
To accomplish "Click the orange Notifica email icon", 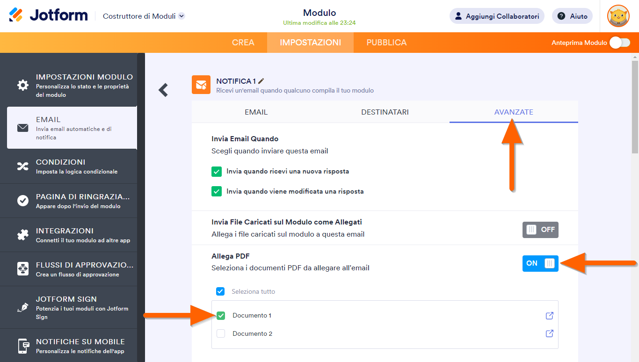I will (x=201, y=85).
